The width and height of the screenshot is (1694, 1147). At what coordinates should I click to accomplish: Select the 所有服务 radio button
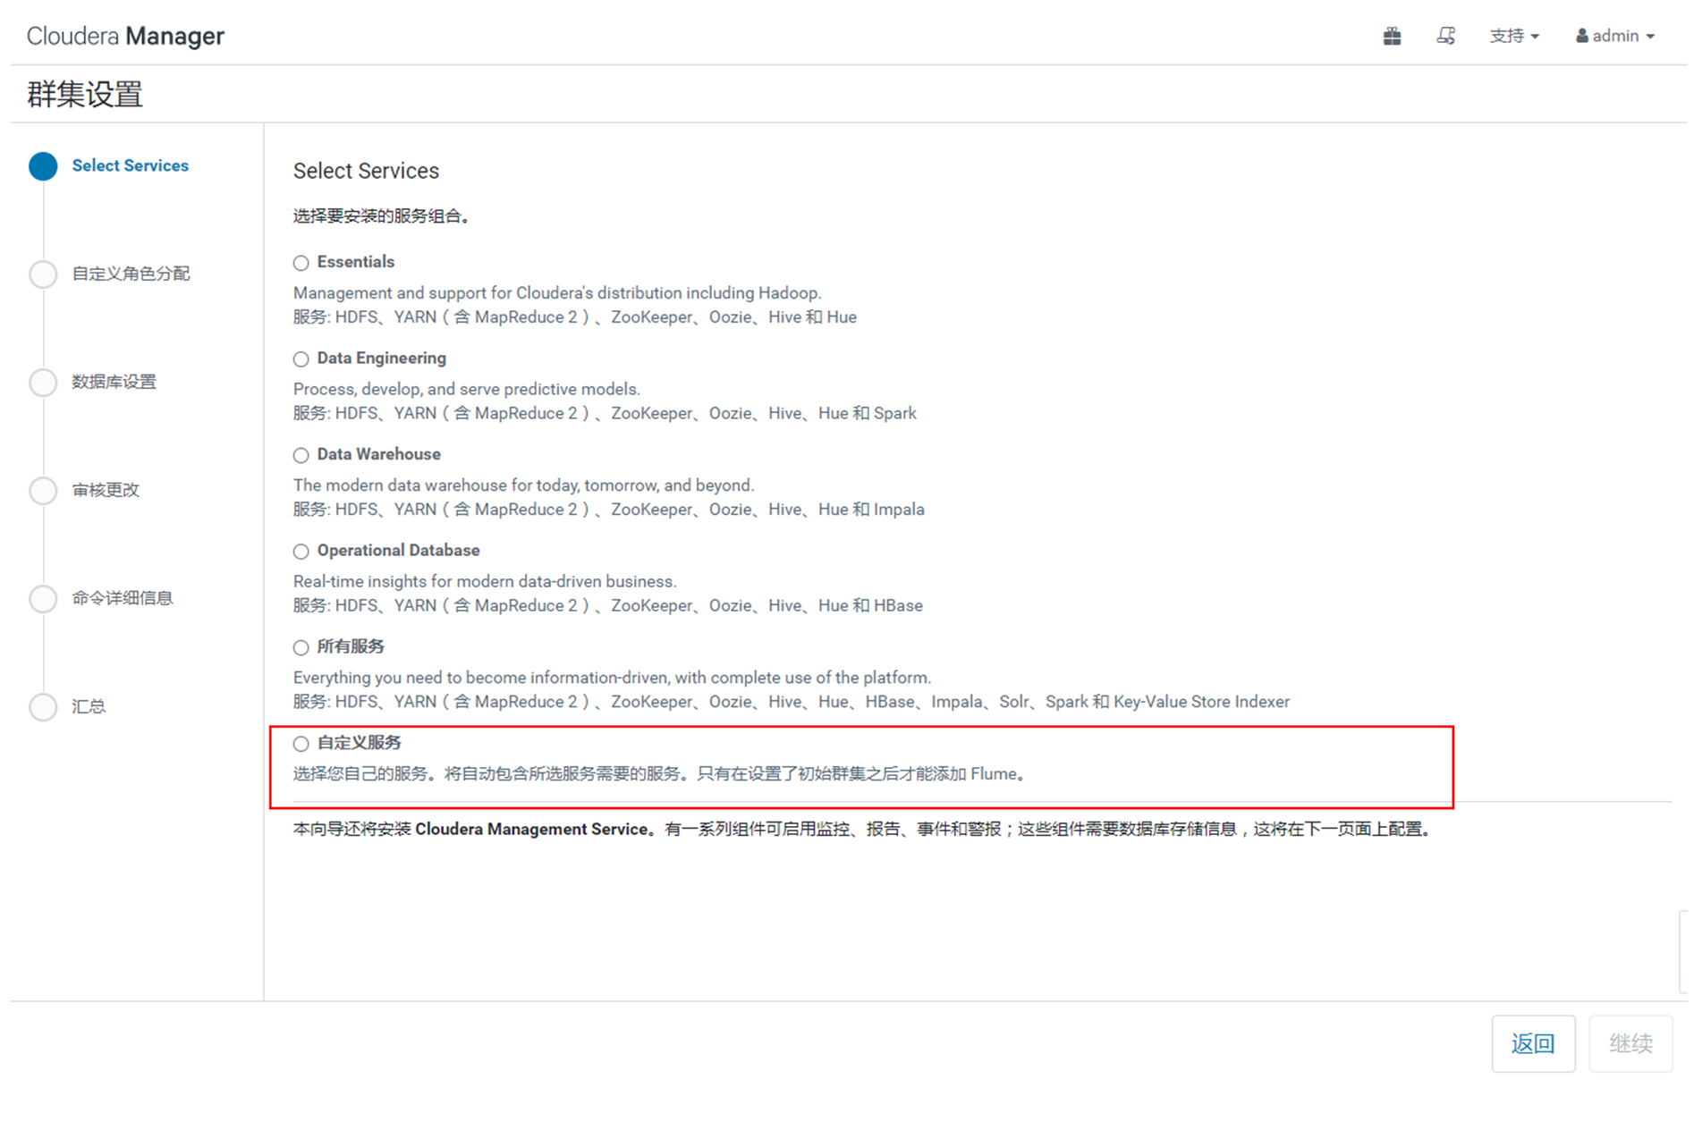click(x=301, y=647)
